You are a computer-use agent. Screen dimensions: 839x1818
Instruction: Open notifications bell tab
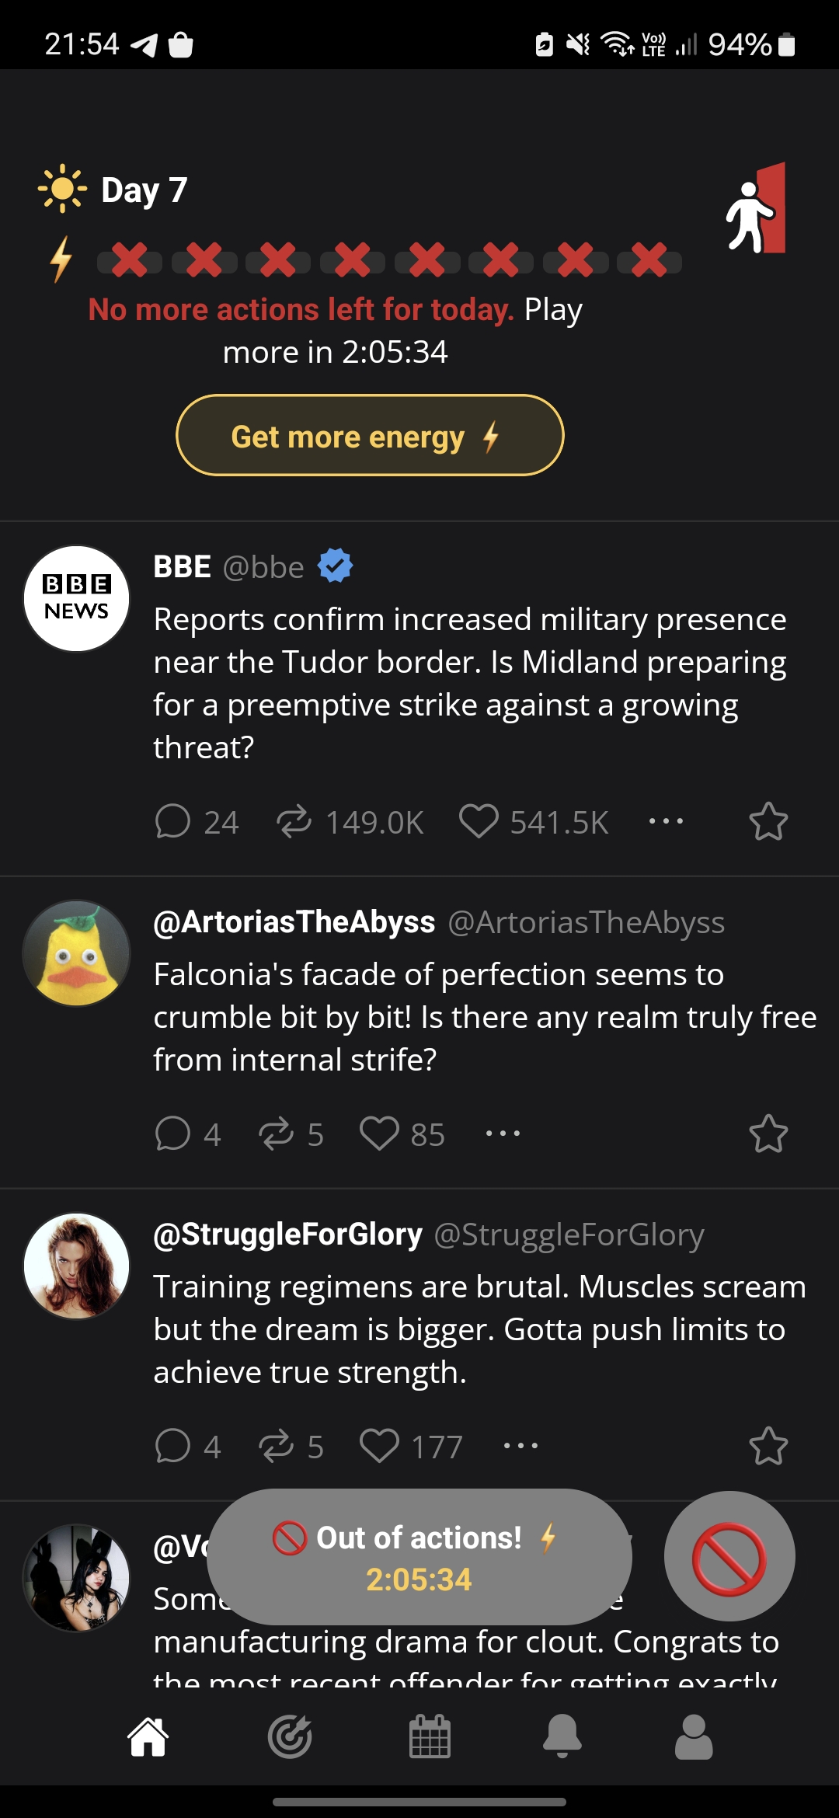pos(562,1737)
